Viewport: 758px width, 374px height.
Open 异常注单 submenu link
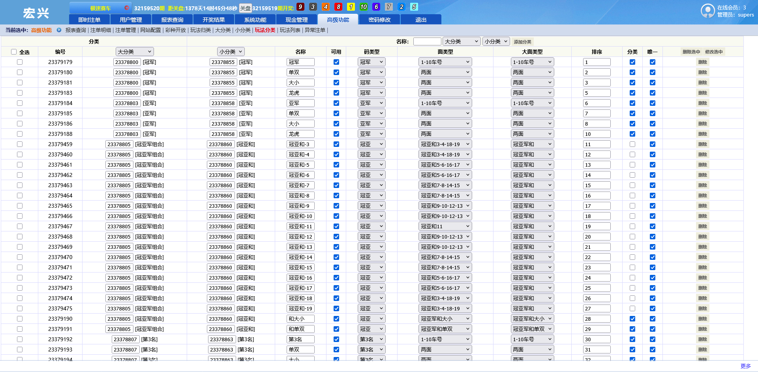315,30
